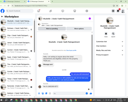128x102 pixels.
Task: Open the Mushelle conversation in the list
Action: tap(16, 22)
